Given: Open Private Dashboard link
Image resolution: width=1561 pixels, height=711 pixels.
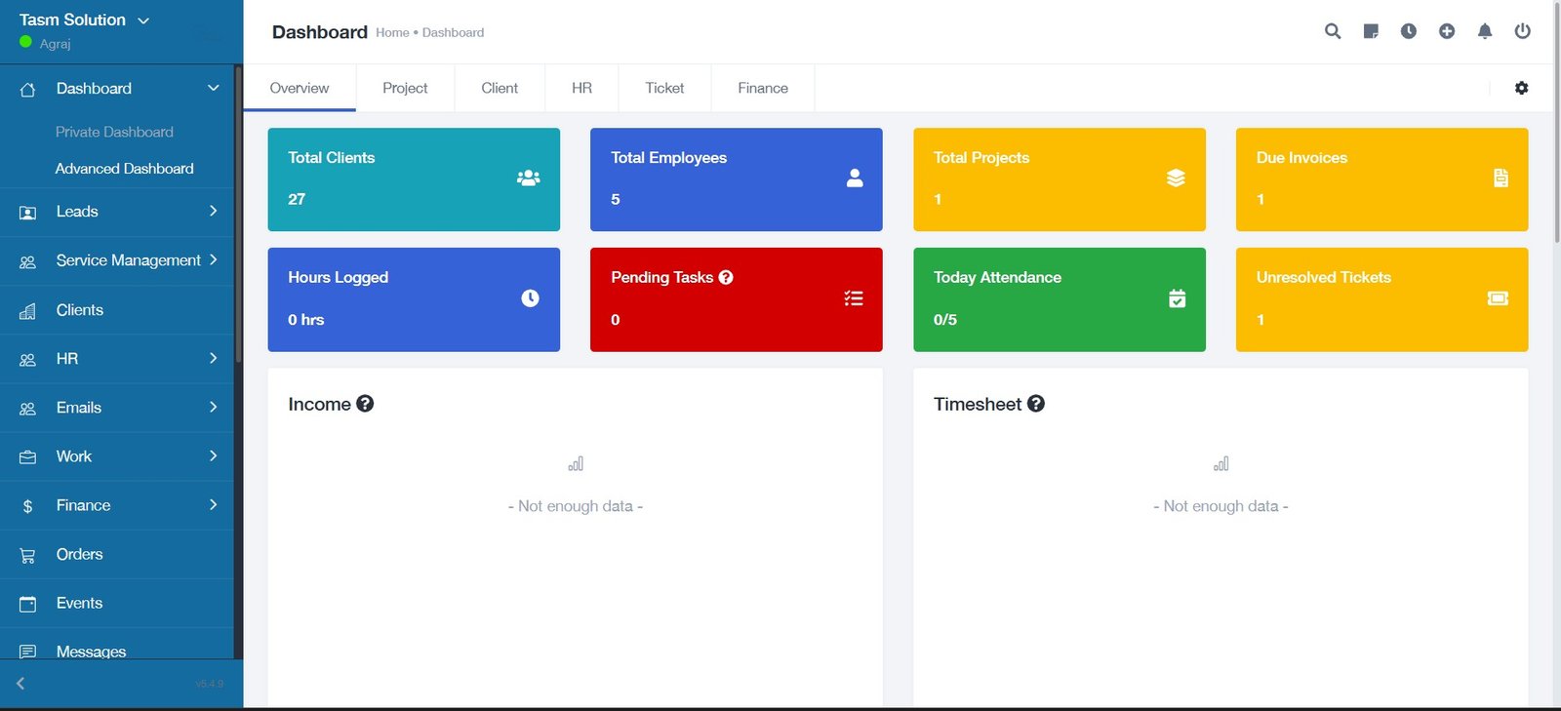Looking at the screenshot, I should [x=114, y=132].
